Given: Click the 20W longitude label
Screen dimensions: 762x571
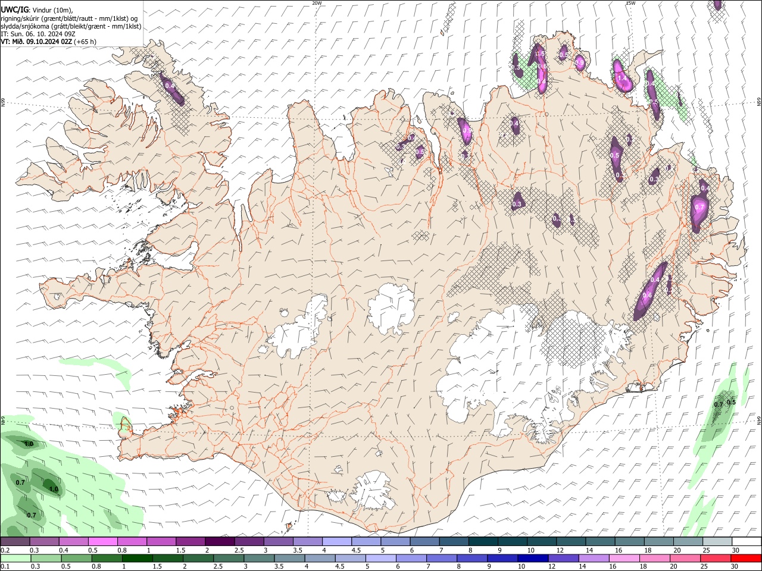Looking at the screenshot, I should click(317, 3).
